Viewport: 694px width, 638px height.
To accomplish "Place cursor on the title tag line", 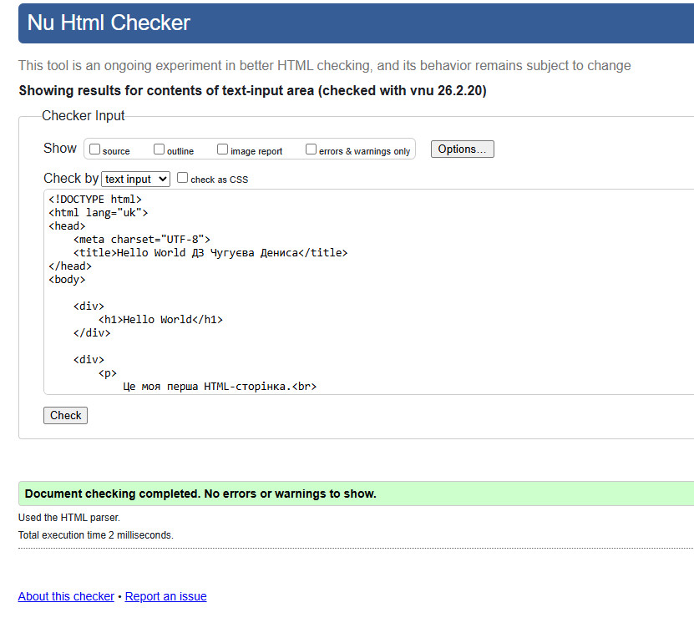I will point(210,252).
